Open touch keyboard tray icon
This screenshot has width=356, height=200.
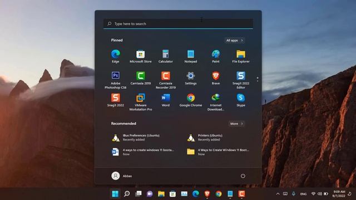pyautogui.click(x=285, y=194)
